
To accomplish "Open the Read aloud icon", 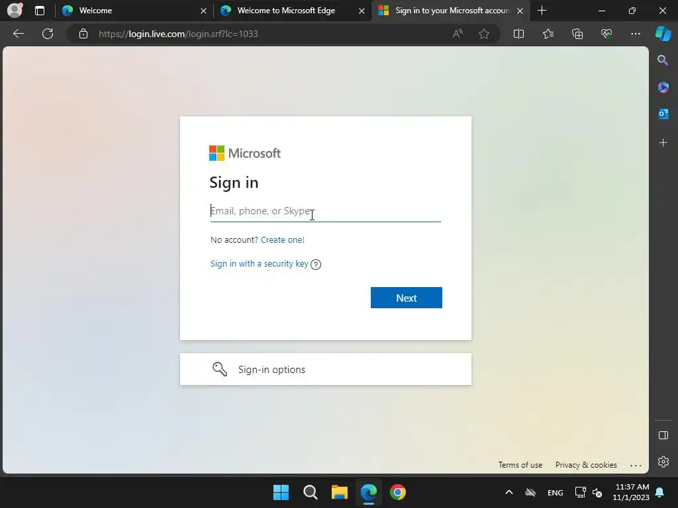I will (458, 34).
